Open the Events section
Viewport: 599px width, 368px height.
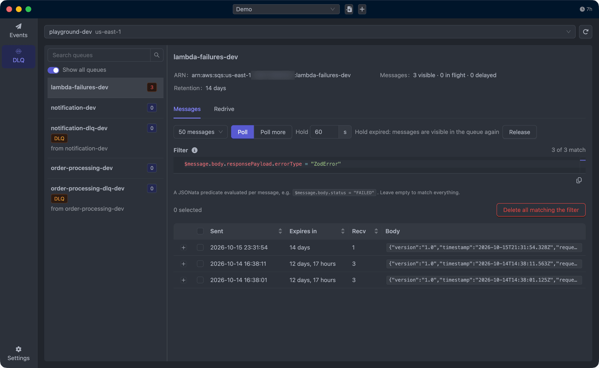(18, 31)
